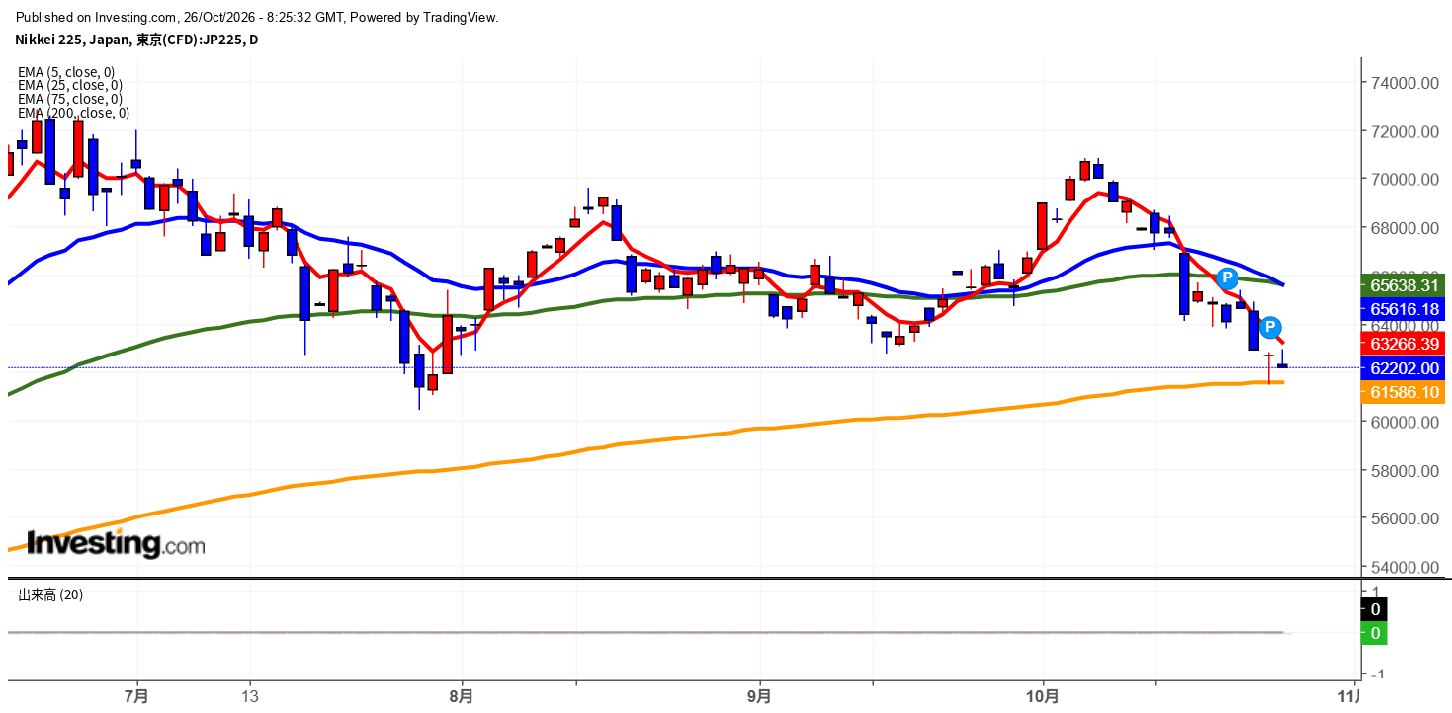Click the lower blue P marker near 63266.39

click(1270, 327)
